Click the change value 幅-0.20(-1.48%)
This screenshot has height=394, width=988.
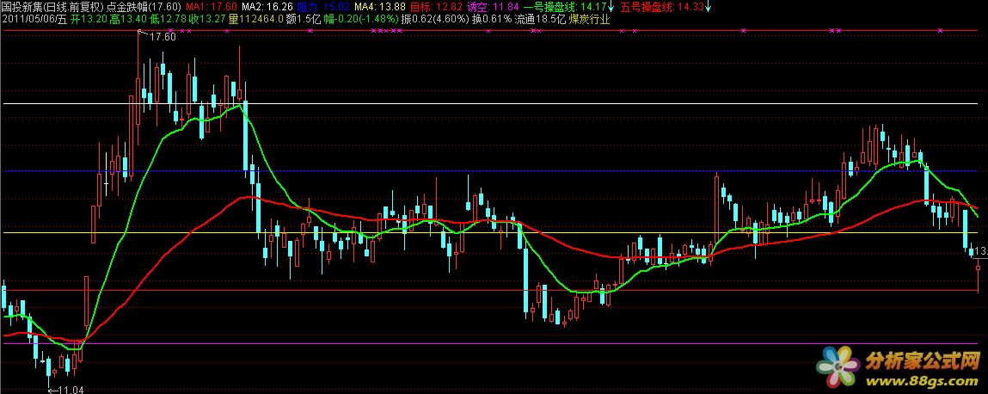[x=361, y=20]
